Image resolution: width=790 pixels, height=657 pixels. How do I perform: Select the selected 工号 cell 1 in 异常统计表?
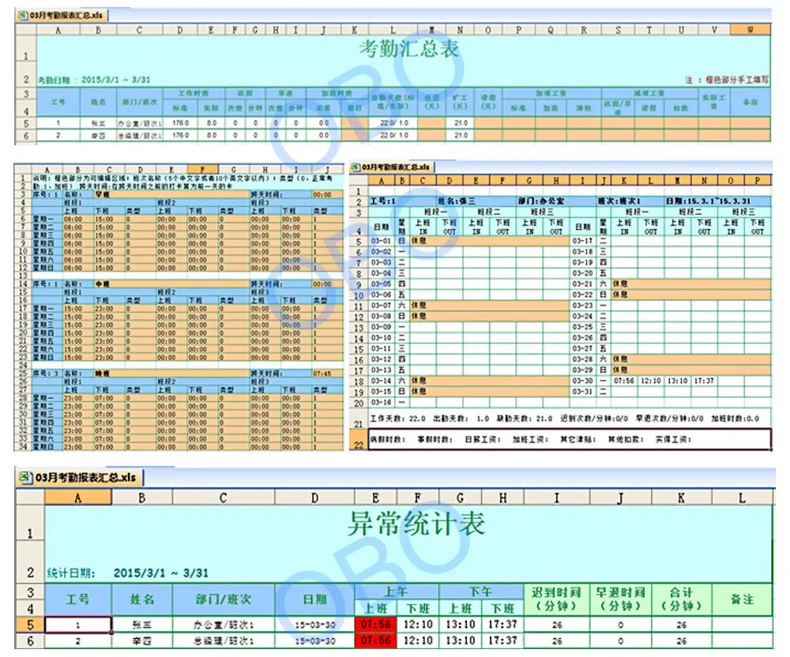pos(78,625)
